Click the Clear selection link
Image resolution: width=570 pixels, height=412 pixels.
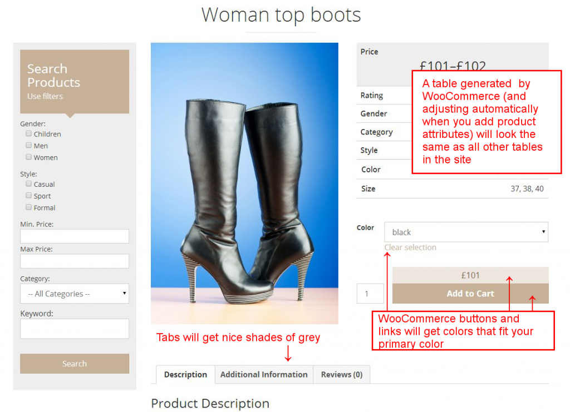click(x=410, y=247)
